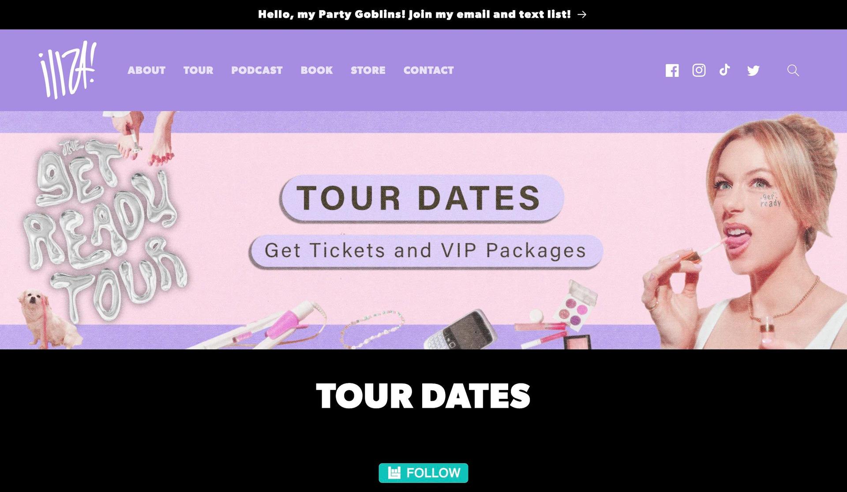This screenshot has width=847, height=492.
Task: Open the Instagram social icon
Action: click(699, 70)
